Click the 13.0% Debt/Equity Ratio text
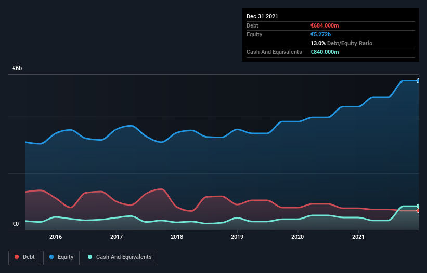427x273 pixels. (x=341, y=43)
